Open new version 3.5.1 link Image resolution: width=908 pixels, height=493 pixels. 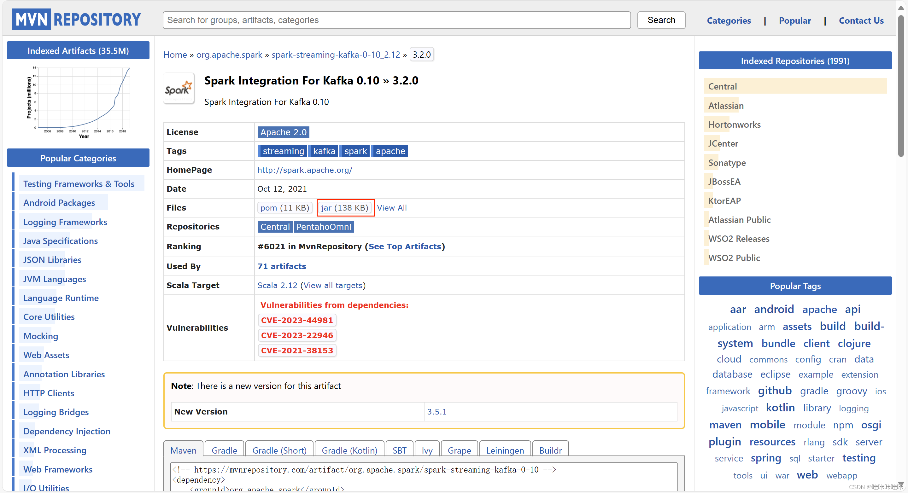(x=436, y=412)
